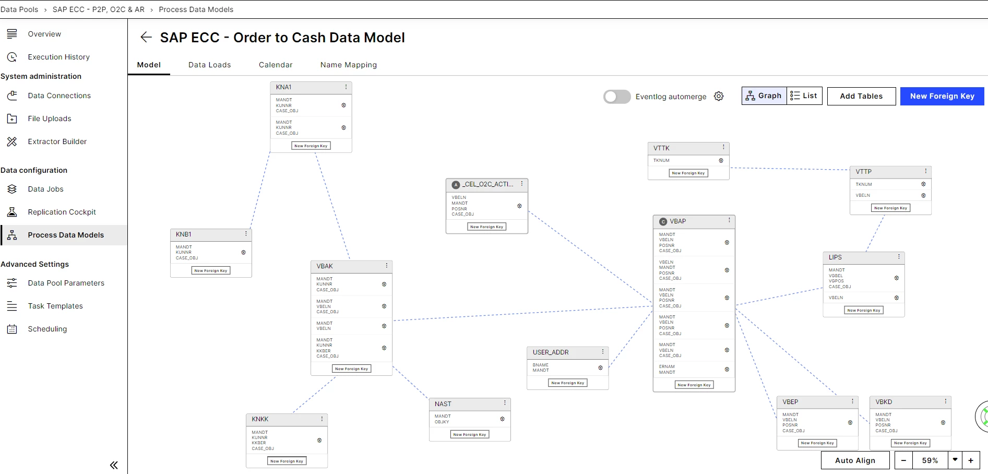The image size is (988, 474).
Task: Add new foreign key on KNA1 table
Action: click(311, 146)
